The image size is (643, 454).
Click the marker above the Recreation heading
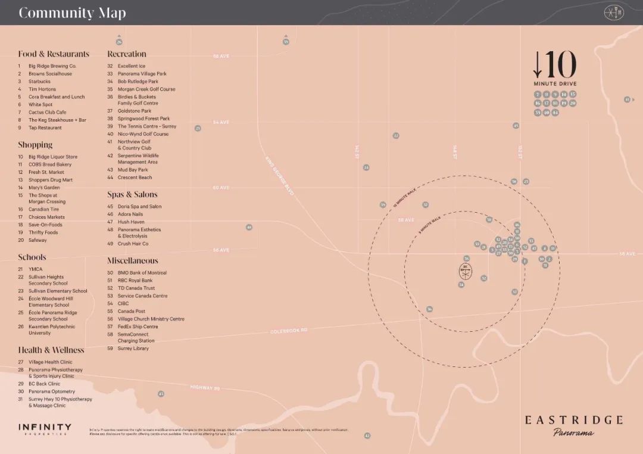[x=119, y=42]
